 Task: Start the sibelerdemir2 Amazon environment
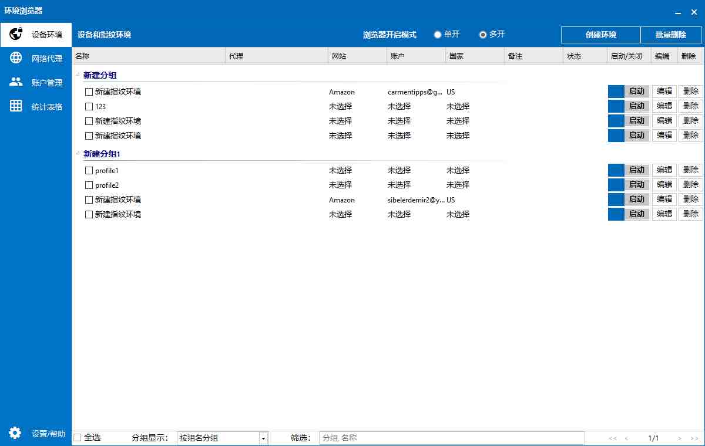[637, 200]
